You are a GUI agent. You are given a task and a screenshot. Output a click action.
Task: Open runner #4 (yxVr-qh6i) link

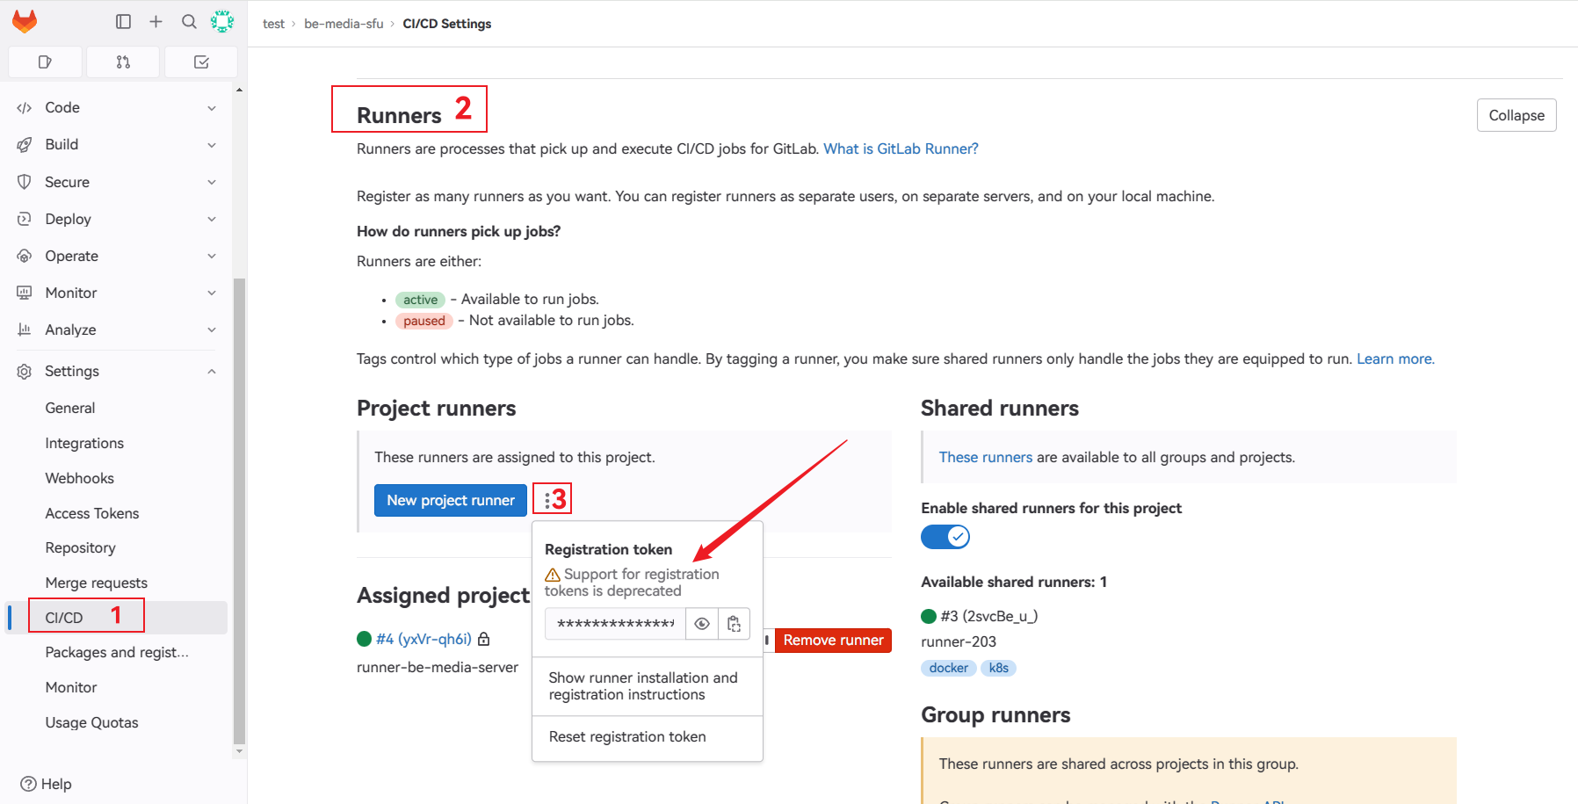pyautogui.click(x=423, y=639)
